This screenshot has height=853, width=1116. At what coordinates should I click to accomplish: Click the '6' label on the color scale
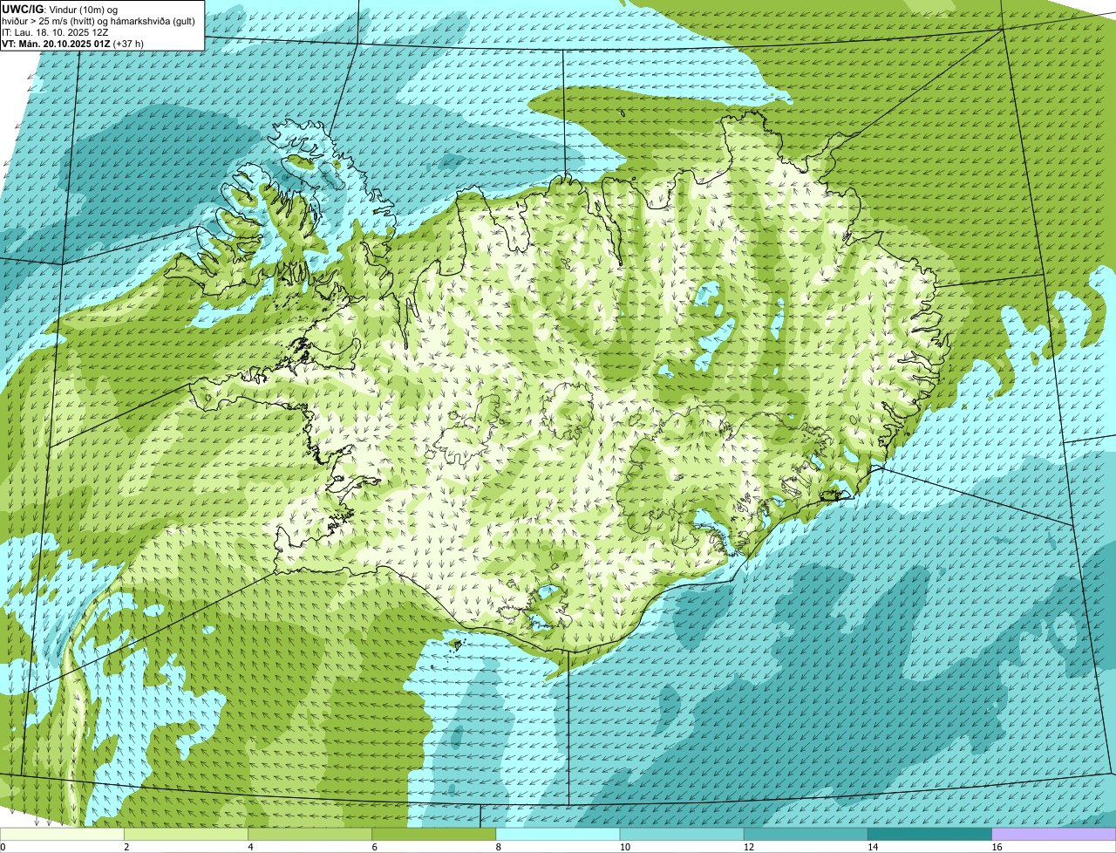click(x=375, y=847)
